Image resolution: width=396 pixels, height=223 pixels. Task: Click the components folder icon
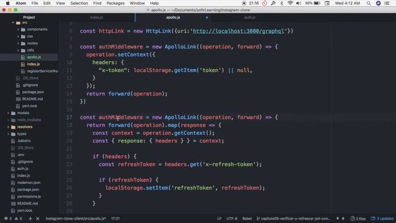[x=24, y=29]
